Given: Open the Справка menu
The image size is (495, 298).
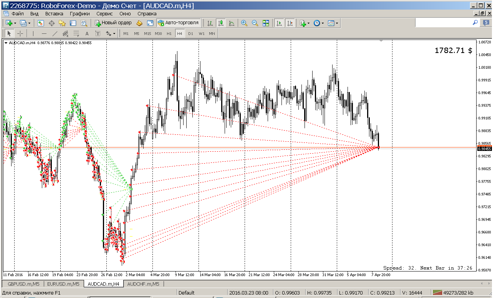Looking at the screenshot, I should [x=147, y=13].
